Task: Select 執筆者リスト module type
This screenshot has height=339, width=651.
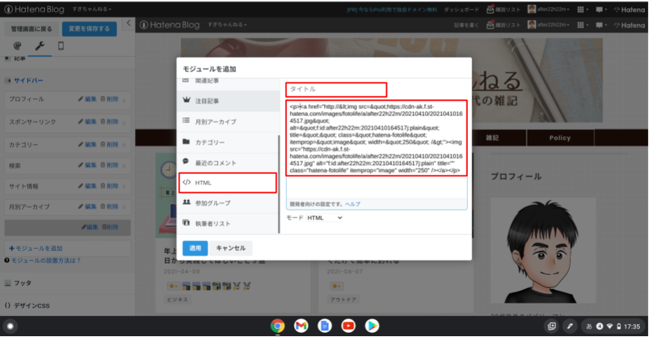Action: coord(228,224)
